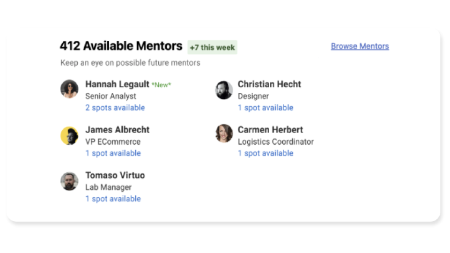Click Christian Hecht's 1 spot available link
The width and height of the screenshot is (450, 253).
click(266, 108)
